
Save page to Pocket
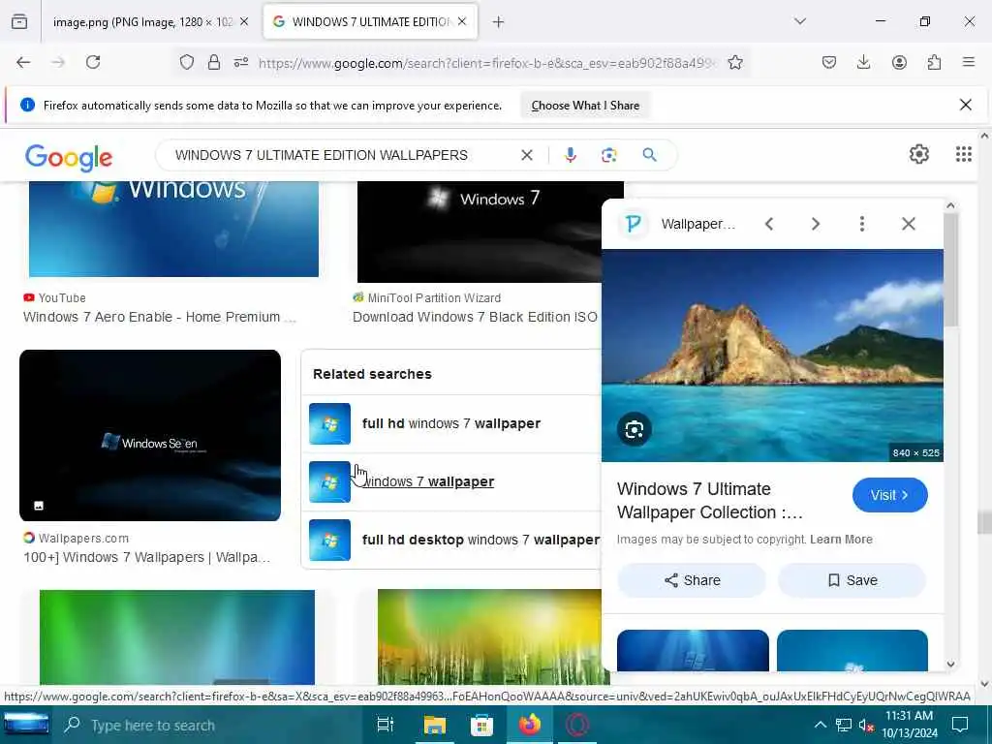[829, 62]
